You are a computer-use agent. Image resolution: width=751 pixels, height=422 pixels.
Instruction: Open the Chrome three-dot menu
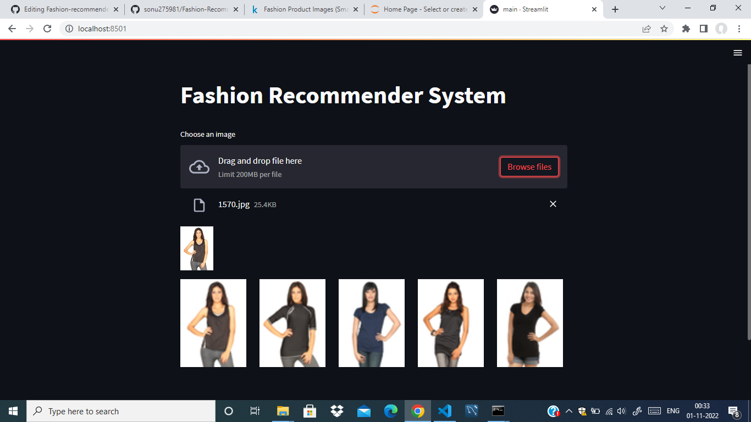(x=740, y=28)
